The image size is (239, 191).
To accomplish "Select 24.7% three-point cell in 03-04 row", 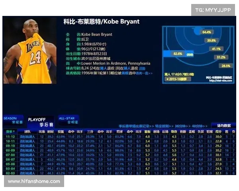I will [90, 169].
